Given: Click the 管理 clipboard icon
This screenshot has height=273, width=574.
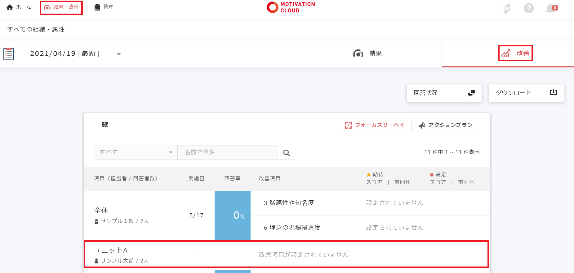Looking at the screenshot, I should (x=97, y=7).
